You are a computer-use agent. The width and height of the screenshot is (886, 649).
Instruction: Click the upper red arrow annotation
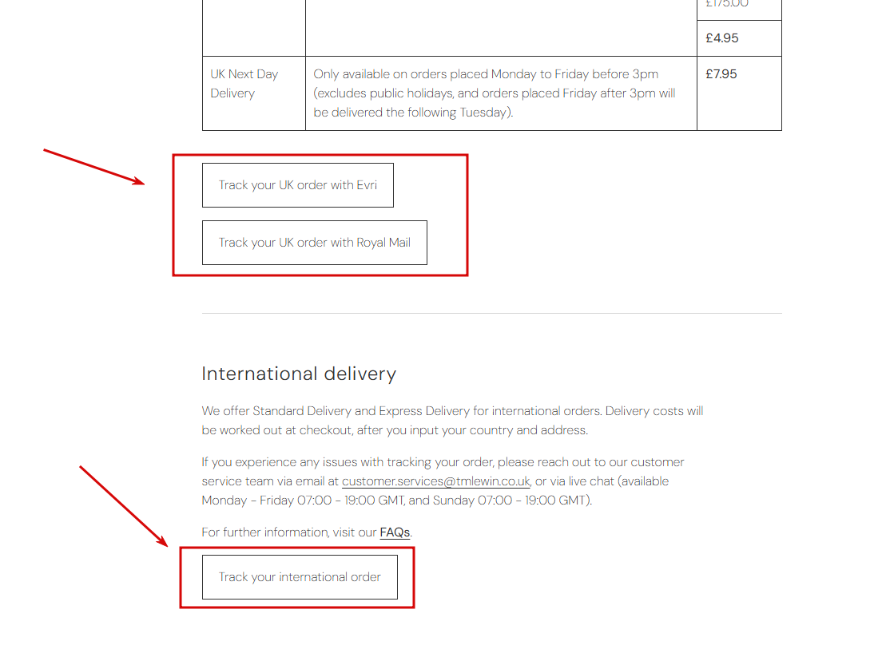(x=93, y=167)
